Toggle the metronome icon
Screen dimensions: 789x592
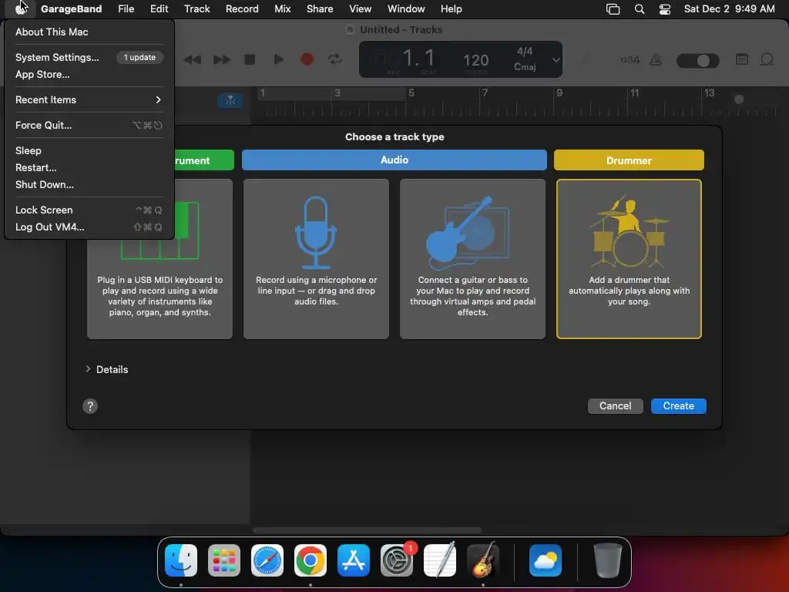pos(656,60)
